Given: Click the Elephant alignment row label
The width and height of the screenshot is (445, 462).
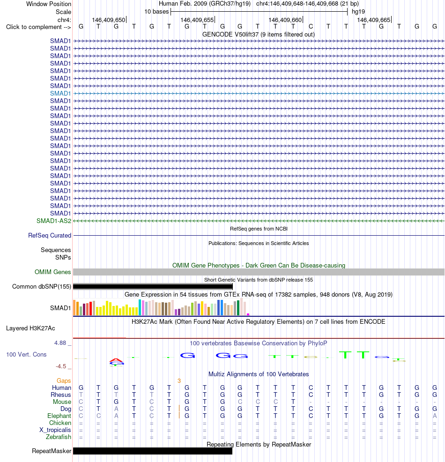Looking at the screenshot, I should click(x=59, y=416).
